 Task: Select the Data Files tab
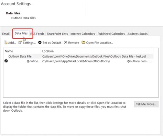pyautogui.click(x=21, y=33)
